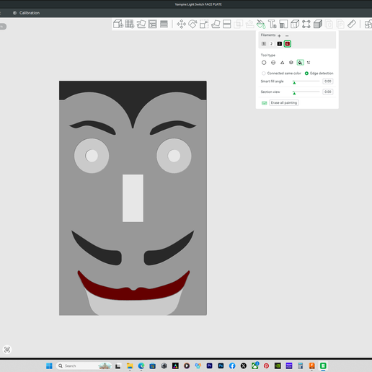Select the Sphere brush tool type
The width and height of the screenshot is (372, 372).
273,63
